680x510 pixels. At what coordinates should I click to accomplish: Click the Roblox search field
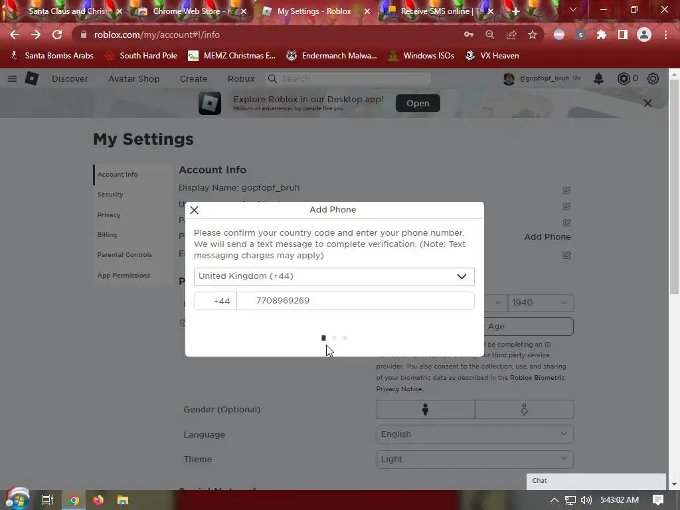348,78
